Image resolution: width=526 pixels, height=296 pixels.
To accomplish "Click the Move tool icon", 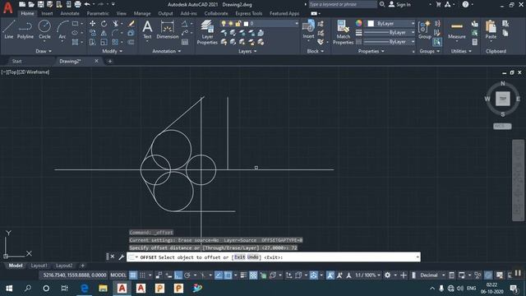I will click(x=92, y=24).
